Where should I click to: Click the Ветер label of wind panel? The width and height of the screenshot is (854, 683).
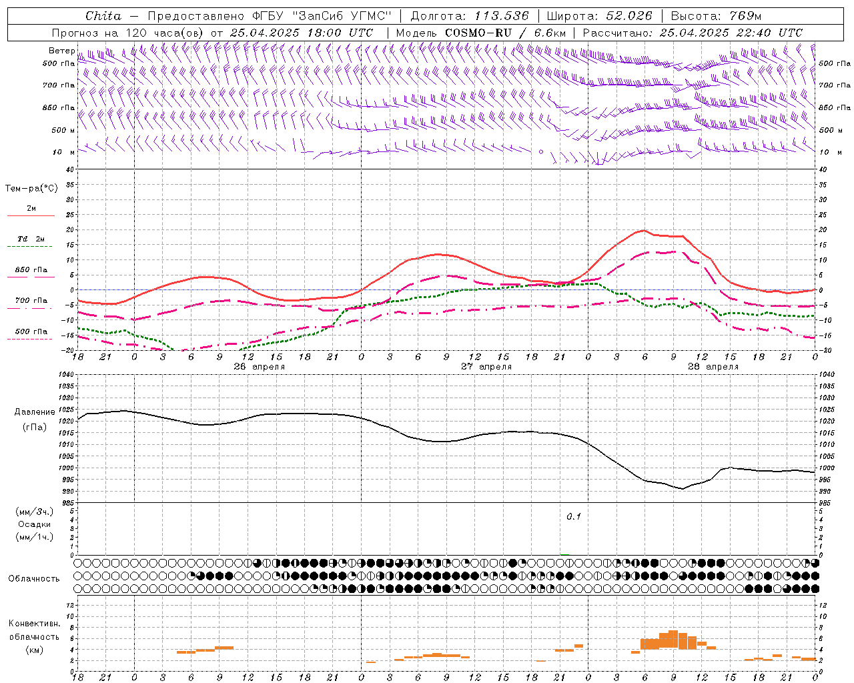point(61,51)
